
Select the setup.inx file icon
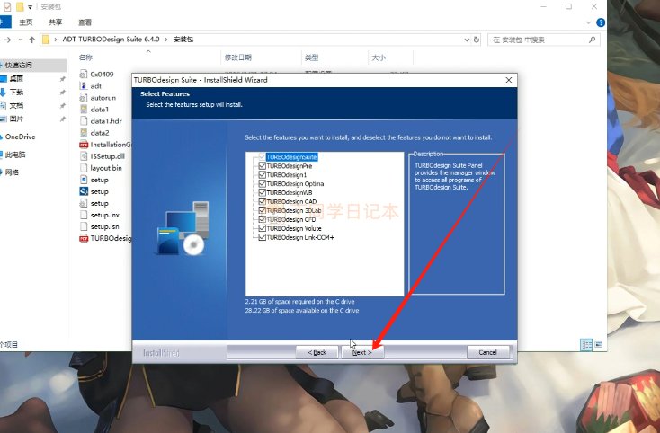coord(84,215)
